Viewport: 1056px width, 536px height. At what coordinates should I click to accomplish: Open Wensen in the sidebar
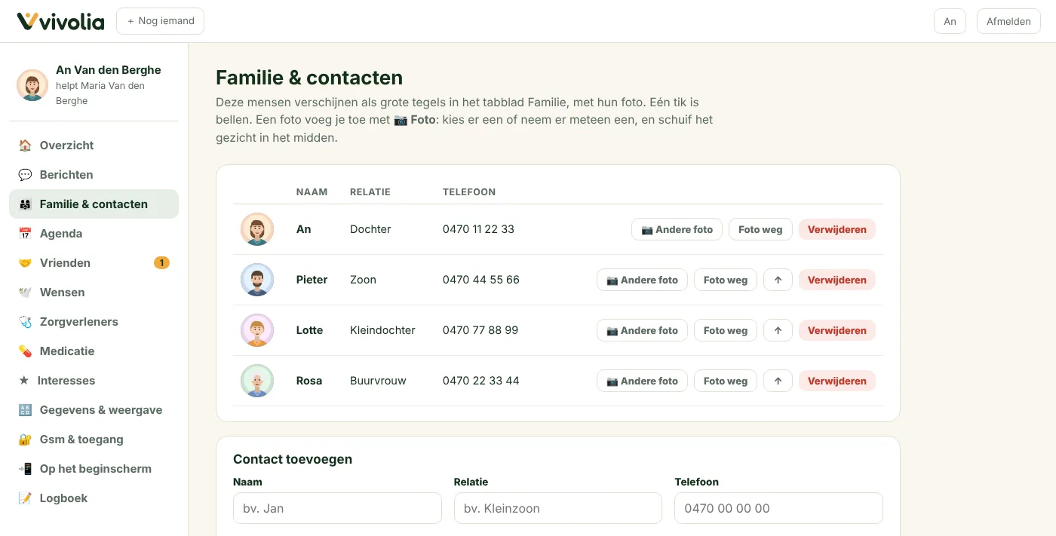tap(94, 293)
